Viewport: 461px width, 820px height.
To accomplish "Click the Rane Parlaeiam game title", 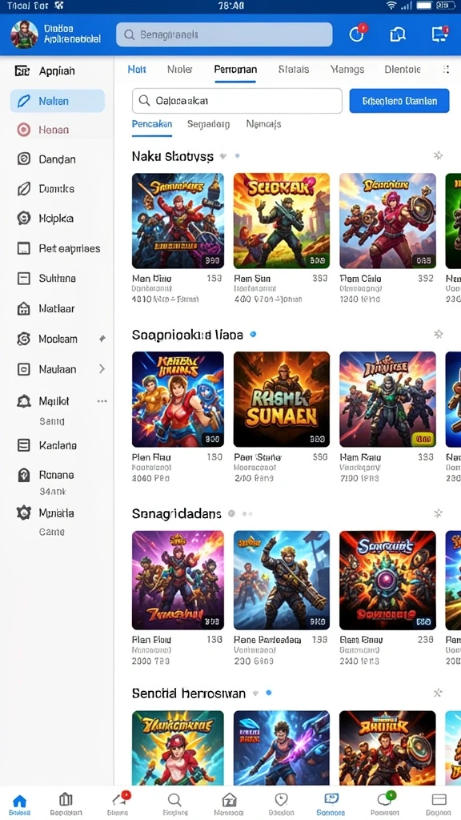I will 267,640.
